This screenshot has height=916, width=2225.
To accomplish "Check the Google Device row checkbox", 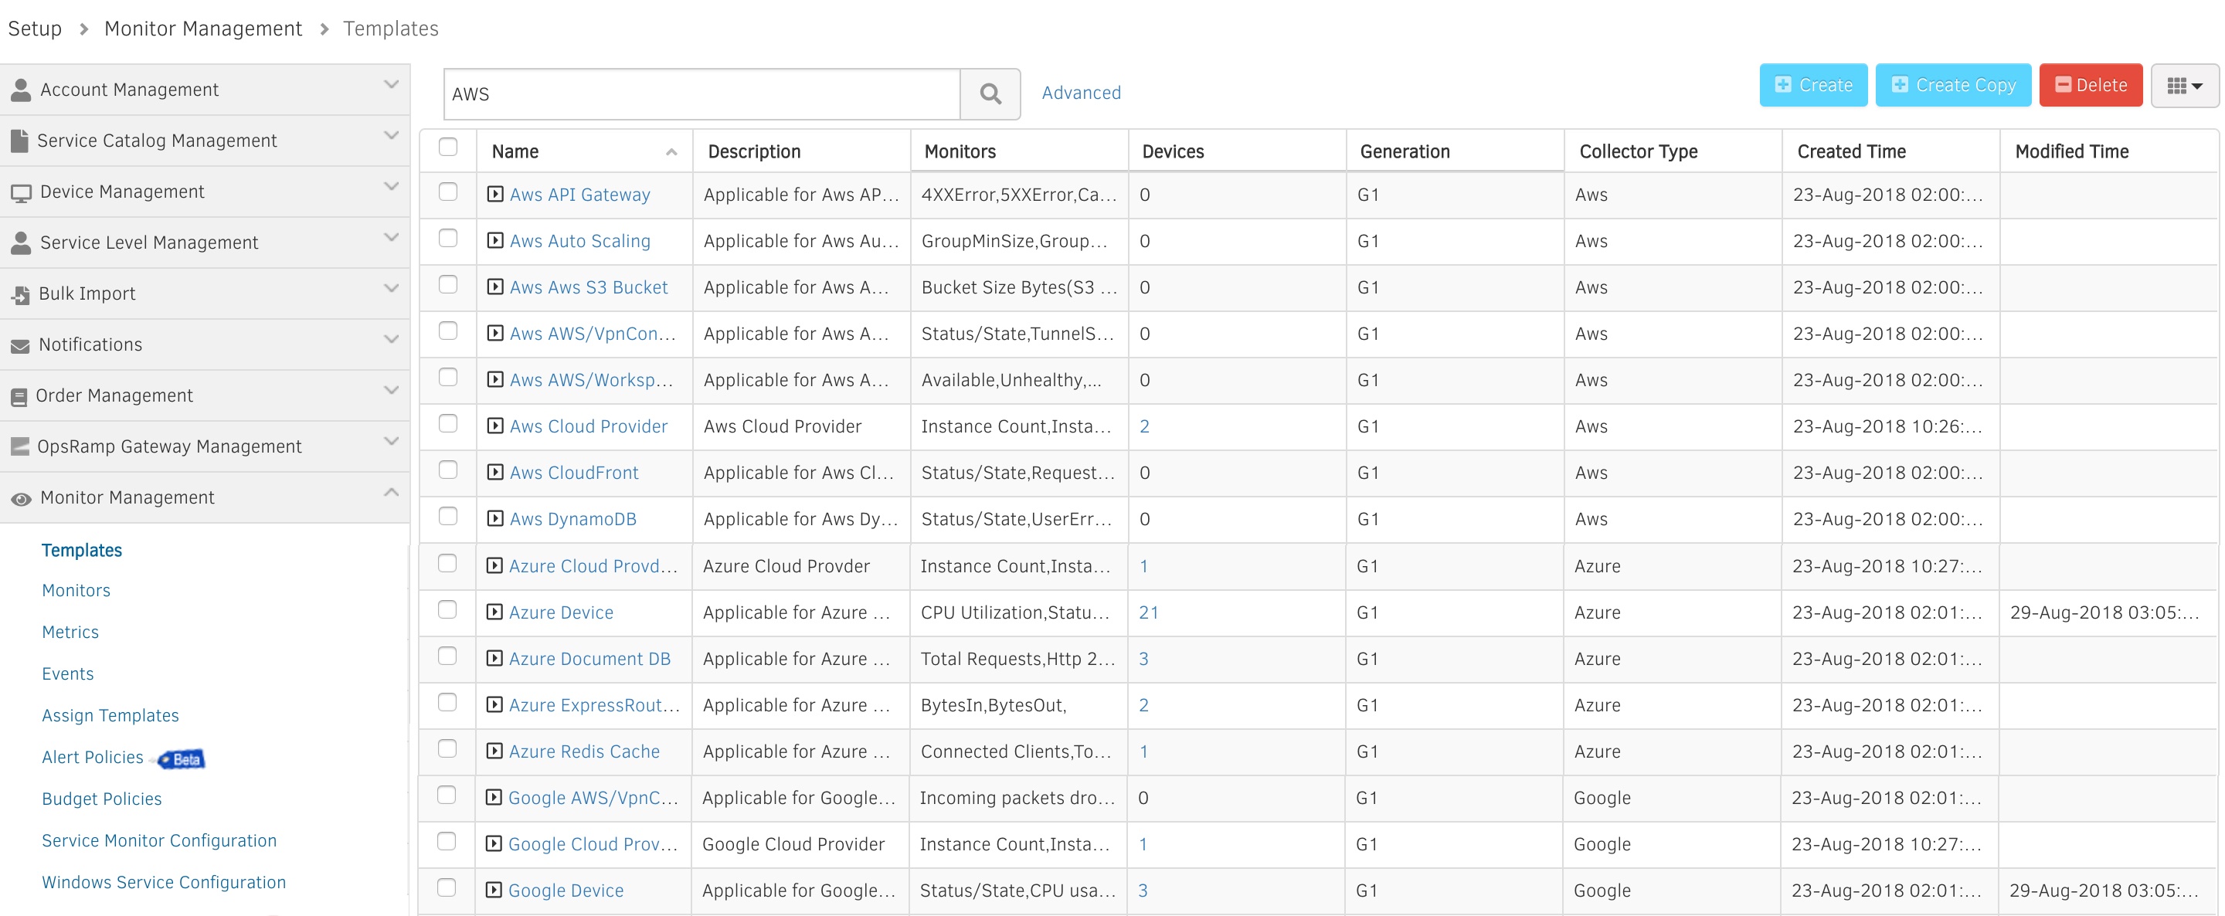I will pyautogui.click(x=447, y=888).
